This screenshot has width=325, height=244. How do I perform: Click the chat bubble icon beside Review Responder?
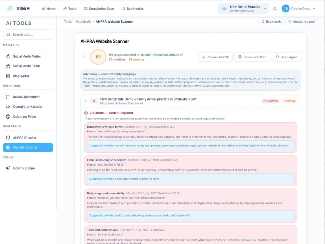(8, 97)
